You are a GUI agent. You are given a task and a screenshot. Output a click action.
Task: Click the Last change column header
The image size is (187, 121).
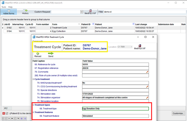(146, 24)
